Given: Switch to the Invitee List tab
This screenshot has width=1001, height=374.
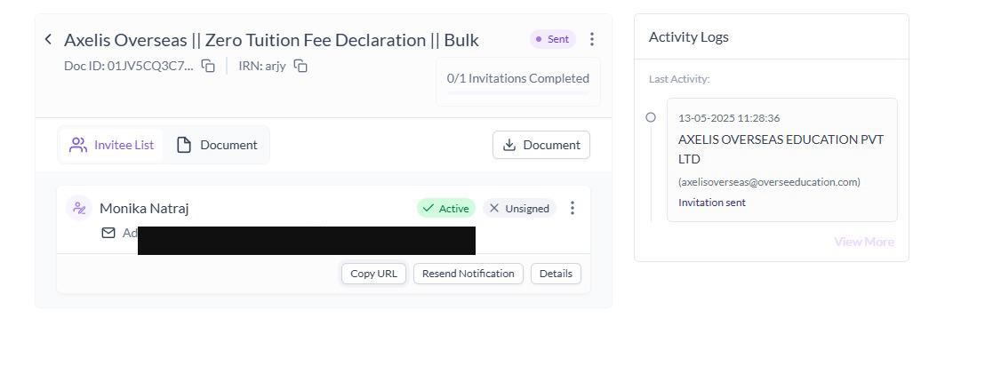Looking at the screenshot, I should click(111, 145).
